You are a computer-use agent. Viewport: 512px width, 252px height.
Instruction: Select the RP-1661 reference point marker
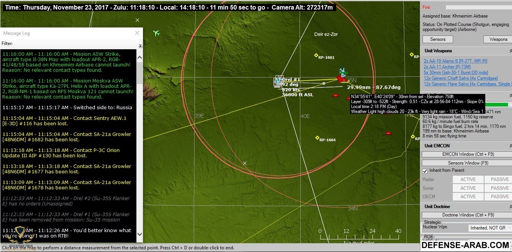tap(316, 55)
